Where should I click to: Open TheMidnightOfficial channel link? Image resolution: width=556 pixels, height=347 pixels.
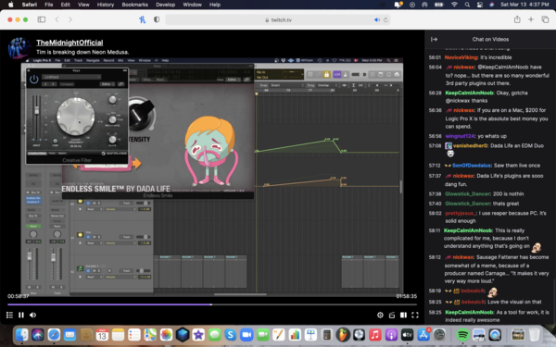(x=69, y=43)
